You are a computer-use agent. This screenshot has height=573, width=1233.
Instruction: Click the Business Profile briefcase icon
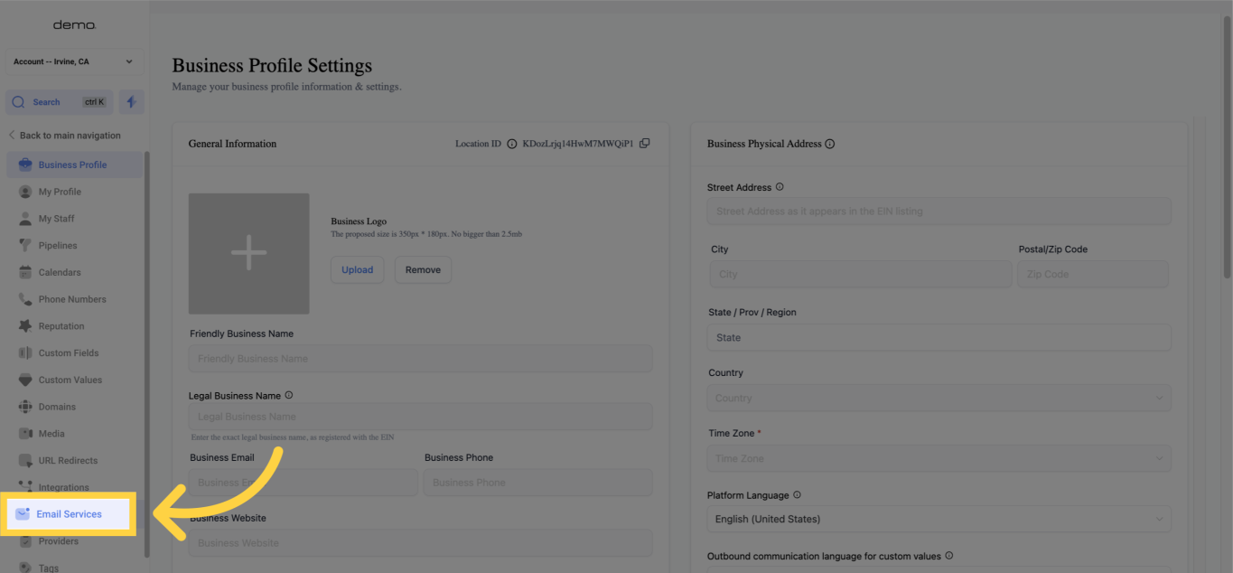tap(25, 164)
